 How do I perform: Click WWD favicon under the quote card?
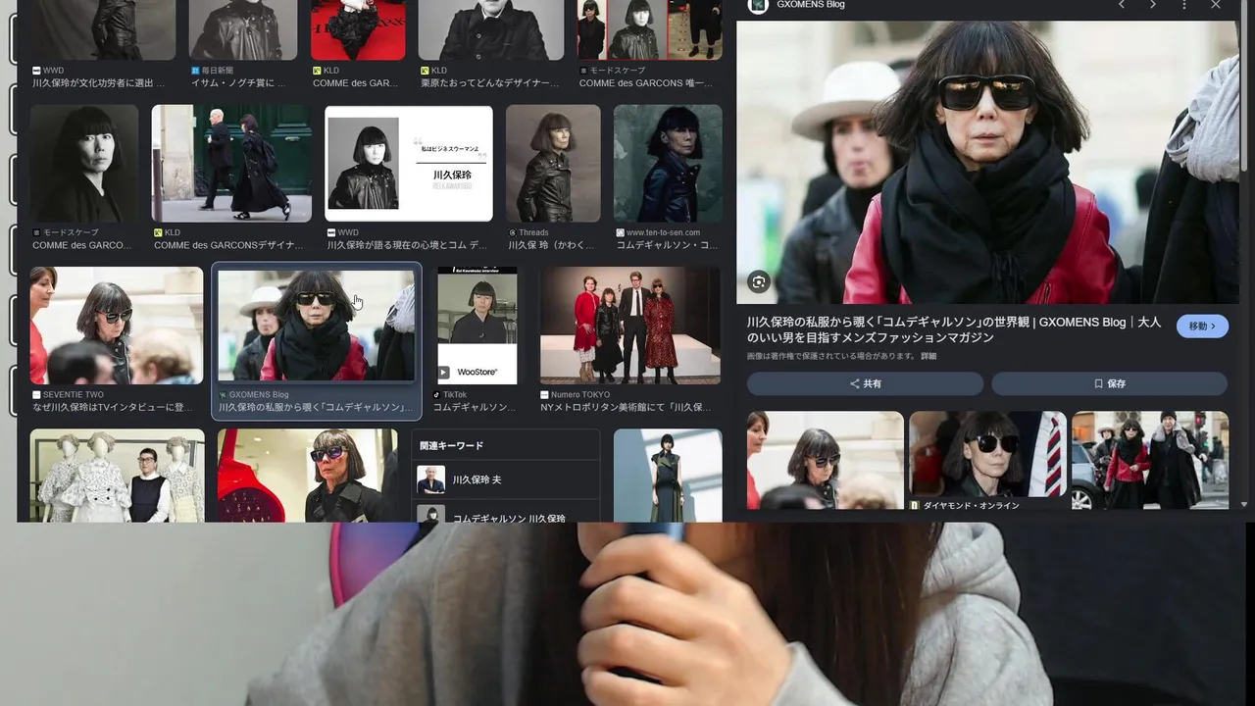click(x=330, y=233)
